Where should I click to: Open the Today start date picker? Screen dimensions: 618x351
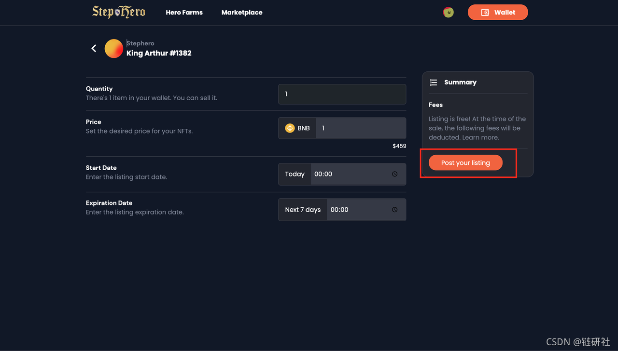click(295, 174)
